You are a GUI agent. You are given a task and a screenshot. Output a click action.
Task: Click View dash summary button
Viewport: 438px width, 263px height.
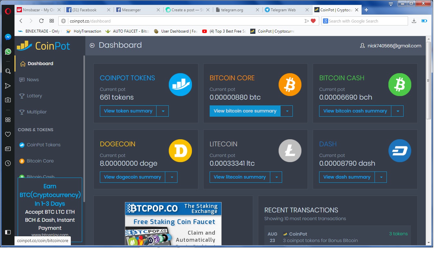click(x=347, y=177)
